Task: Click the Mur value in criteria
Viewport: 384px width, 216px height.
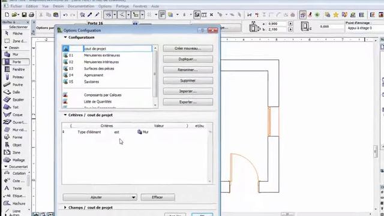Action: coord(143,132)
